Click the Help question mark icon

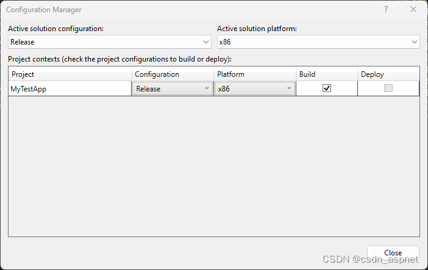click(385, 10)
